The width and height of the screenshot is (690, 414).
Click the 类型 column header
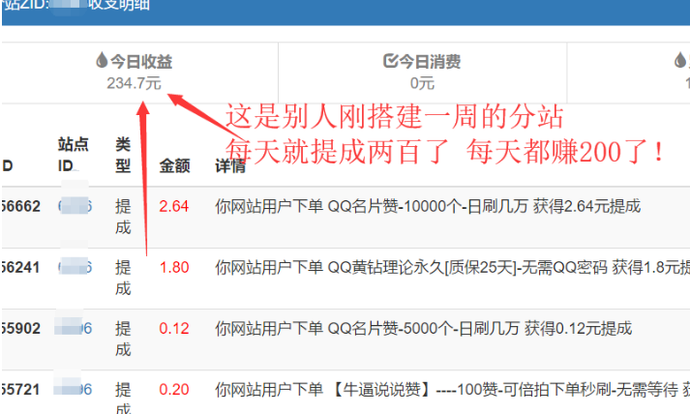click(122, 154)
